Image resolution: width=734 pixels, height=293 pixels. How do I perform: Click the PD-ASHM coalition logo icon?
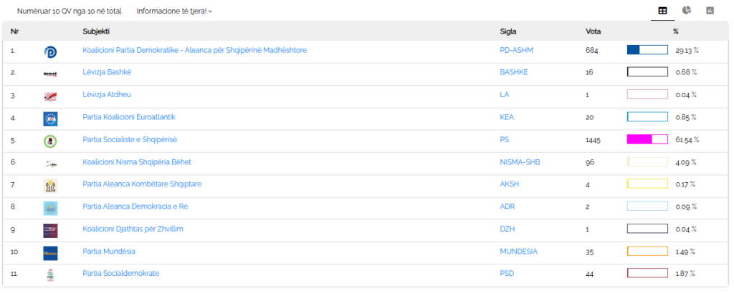click(50, 51)
